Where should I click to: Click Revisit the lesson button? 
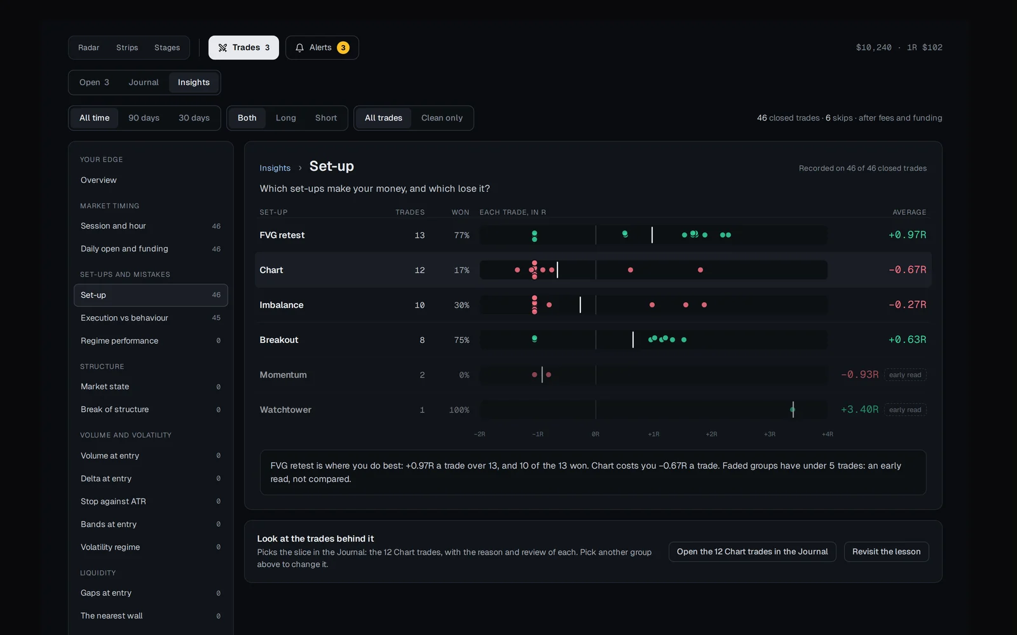tap(886, 552)
